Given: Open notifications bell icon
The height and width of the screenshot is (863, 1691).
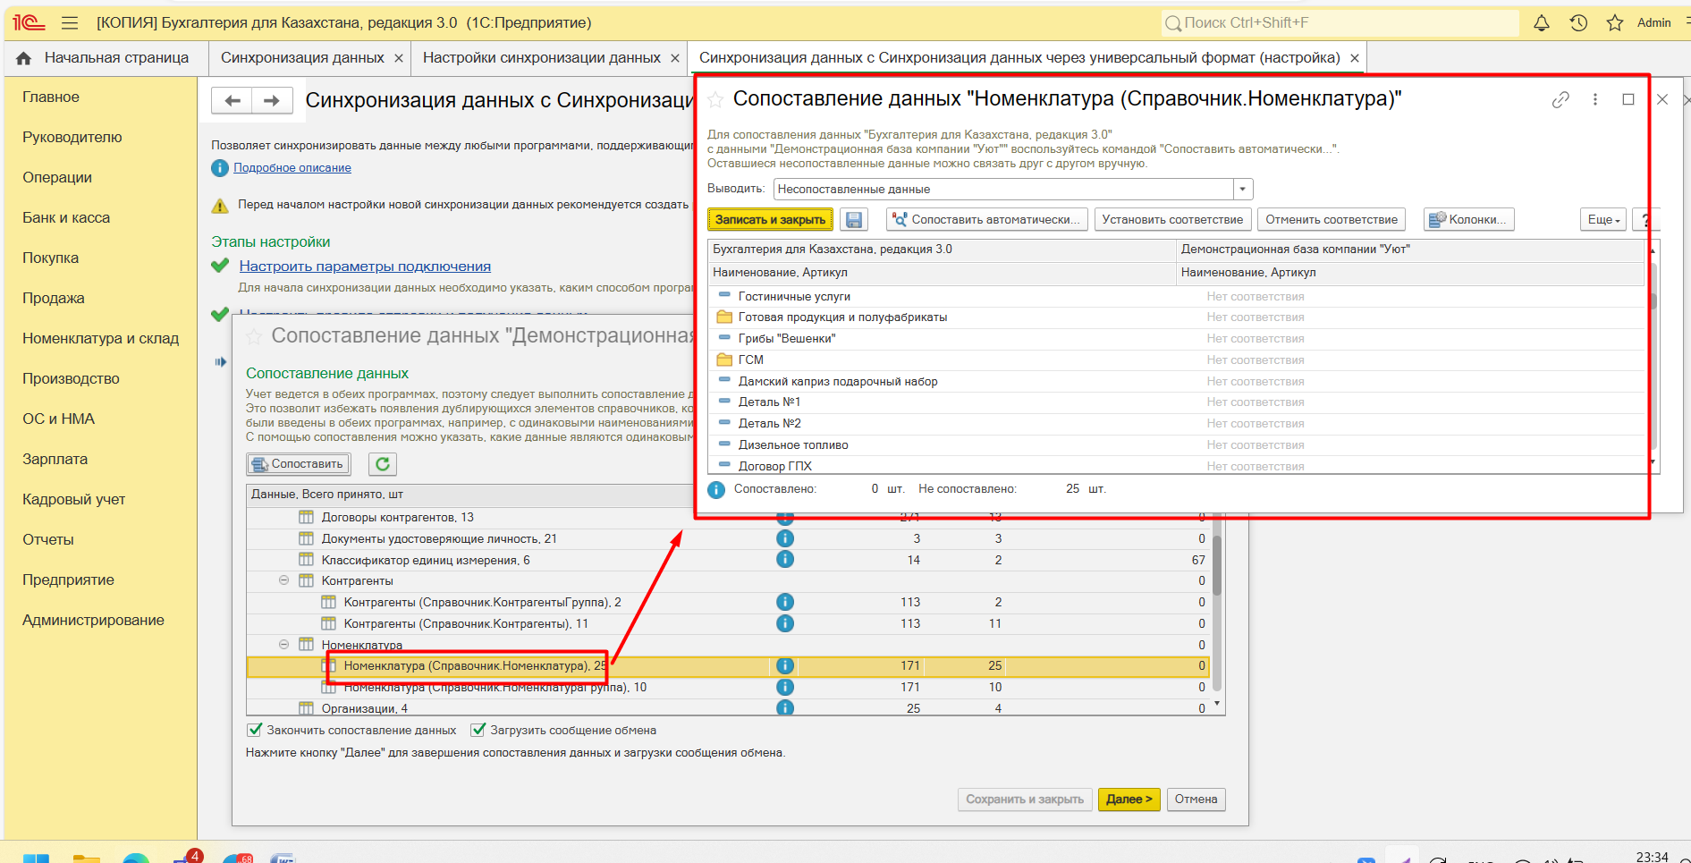Looking at the screenshot, I should click(x=1541, y=23).
